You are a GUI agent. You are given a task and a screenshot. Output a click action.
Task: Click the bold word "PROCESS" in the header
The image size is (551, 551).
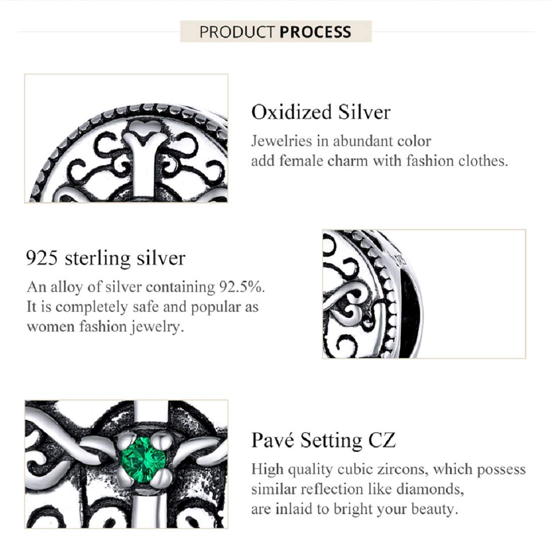pyautogui.click(x=315, y=33)
